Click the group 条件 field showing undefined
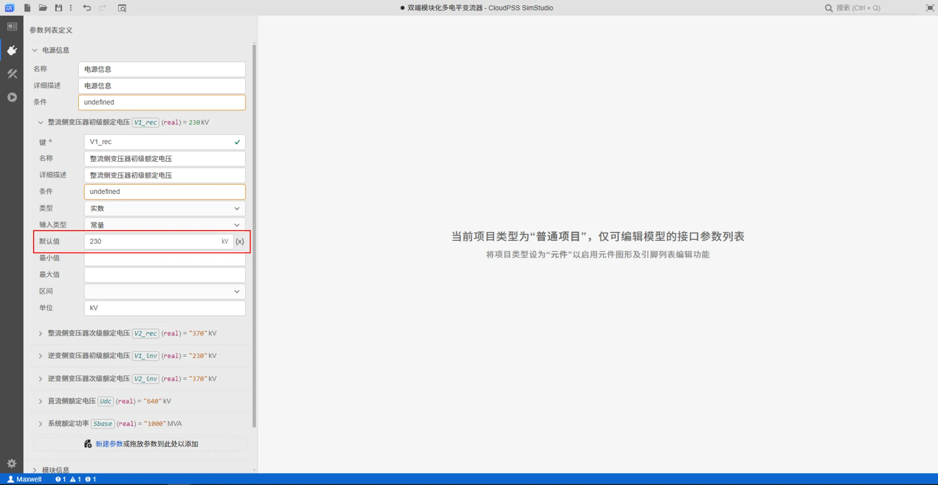 (x=162, y=102)
